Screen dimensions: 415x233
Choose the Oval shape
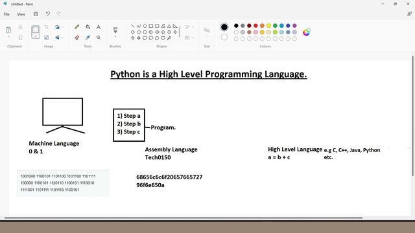145,26
